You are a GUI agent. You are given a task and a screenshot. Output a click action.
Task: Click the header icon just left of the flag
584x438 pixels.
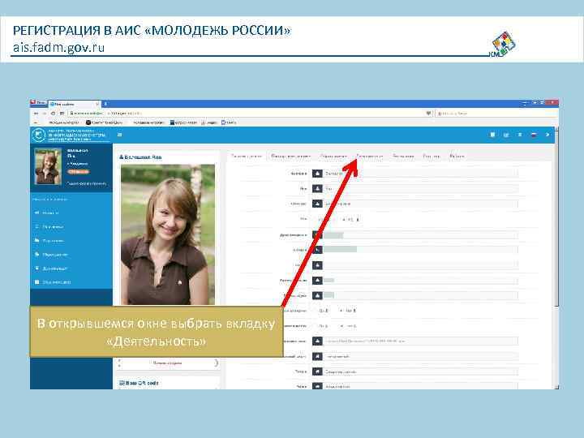[x=520, y=135]
